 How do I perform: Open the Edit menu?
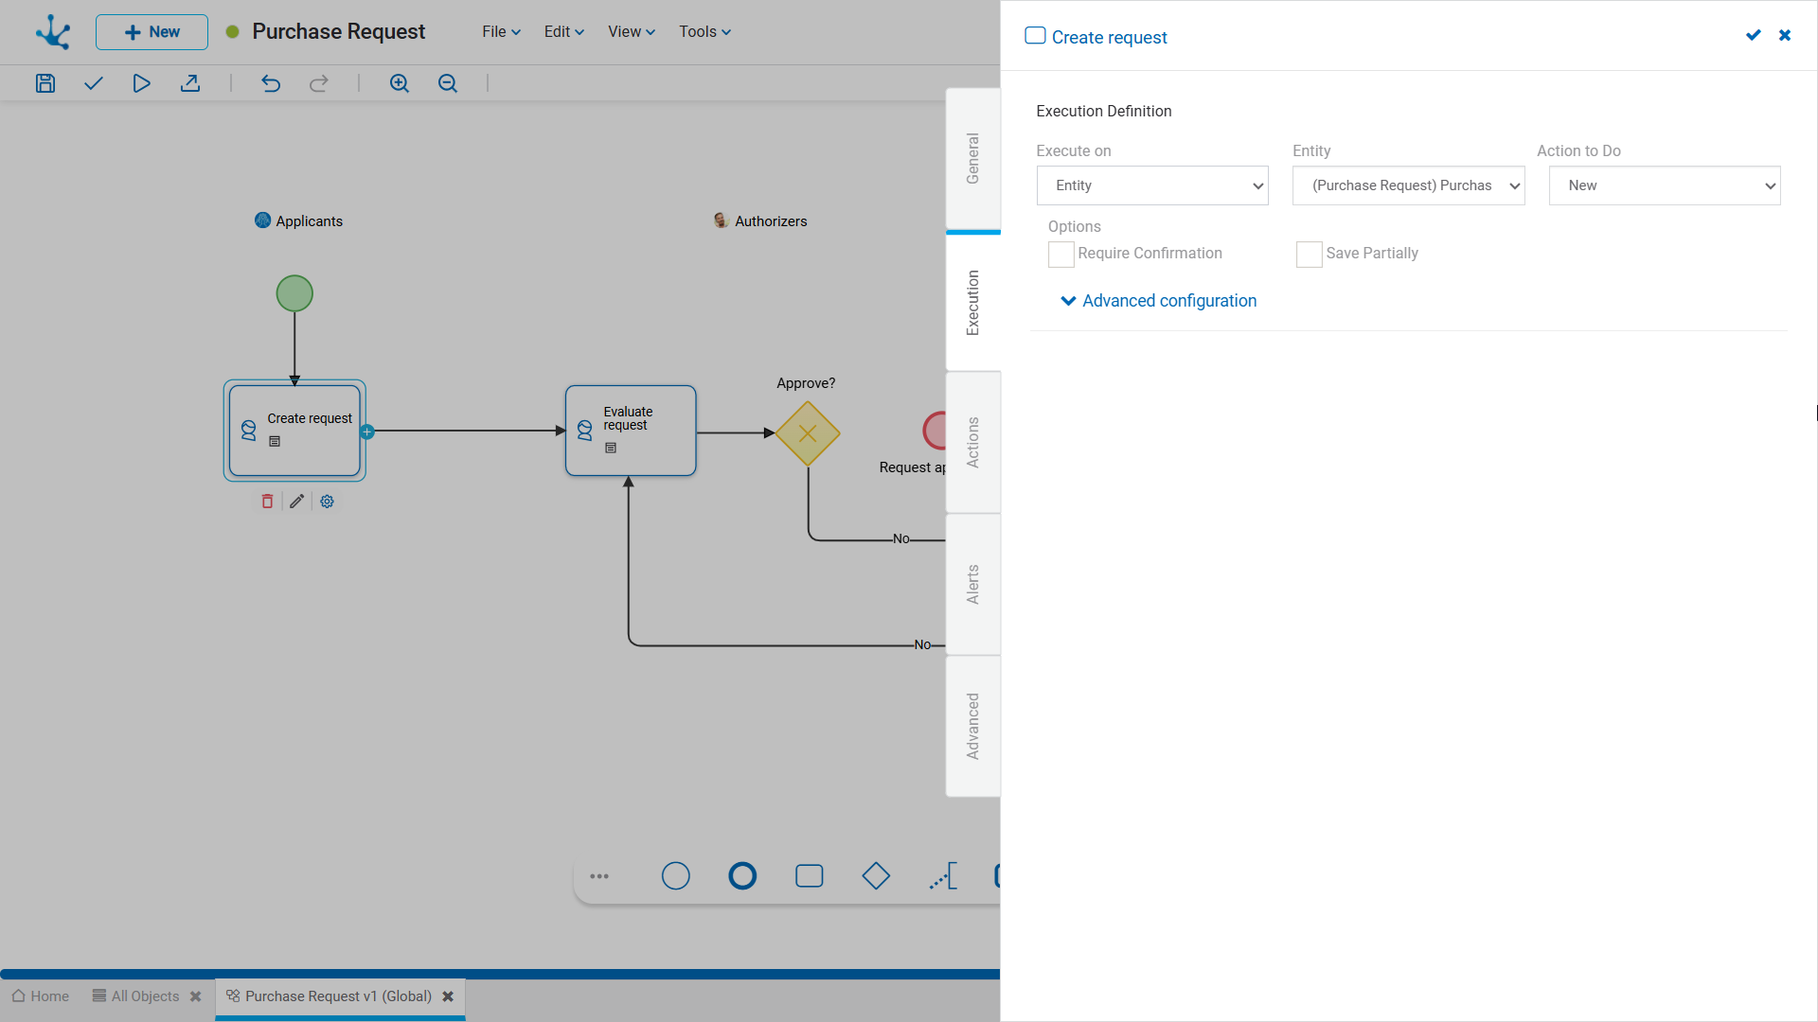tap(564, 31)
